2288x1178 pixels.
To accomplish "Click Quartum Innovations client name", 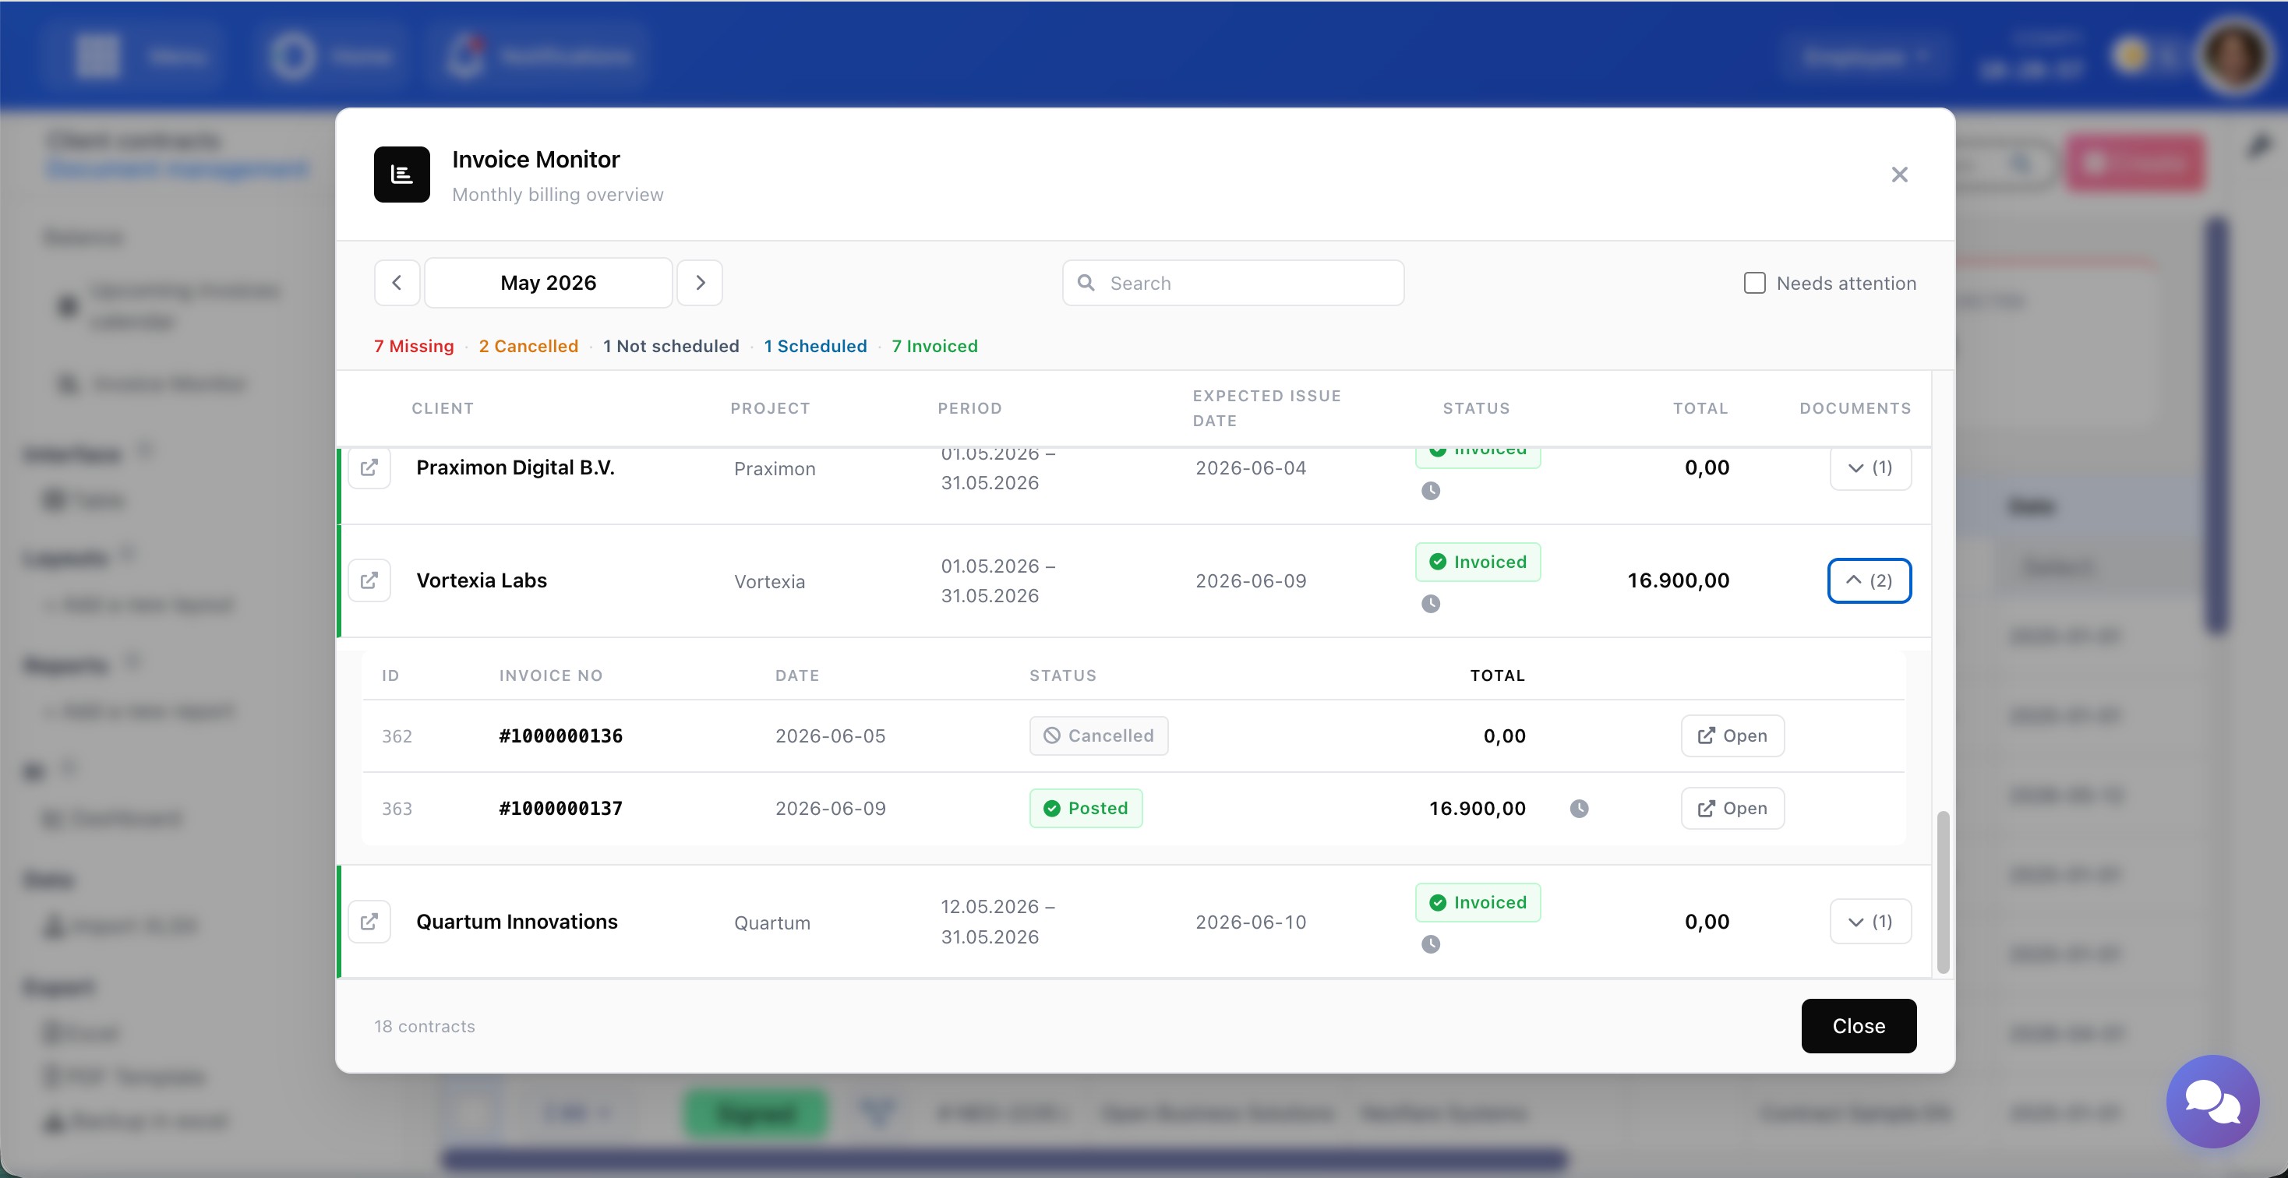I will 517,922.
